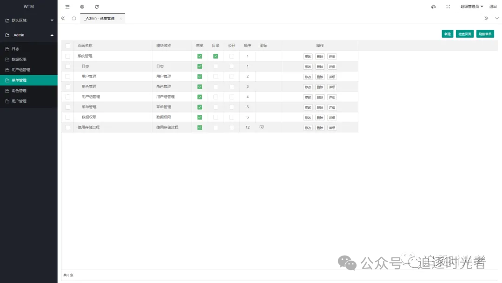Click 删除 for the 用户组管理 row

tap(320, 97)
